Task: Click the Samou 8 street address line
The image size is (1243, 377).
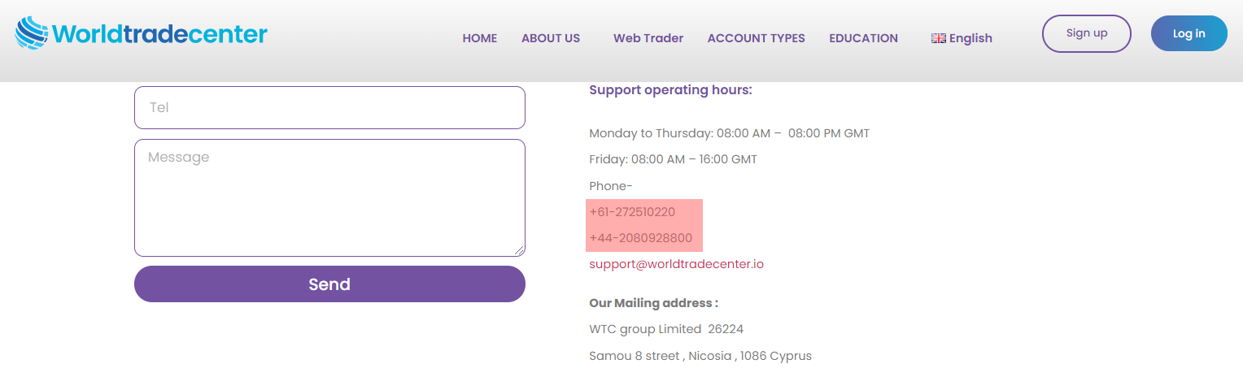Action: (x=700, y=356)
